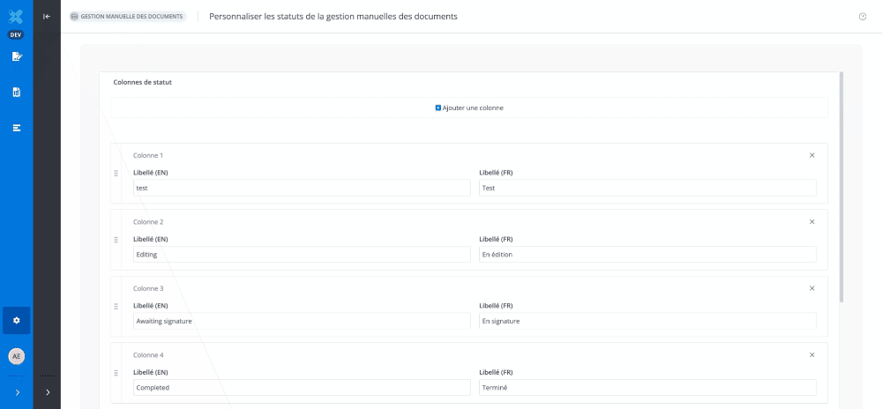882x409 pixels.
Task: Open the document list sidebar icon
Action: coord(16,92)
